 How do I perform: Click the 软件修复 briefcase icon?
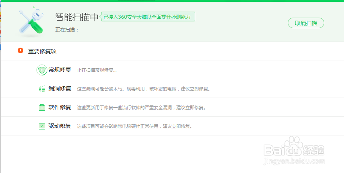42,107
